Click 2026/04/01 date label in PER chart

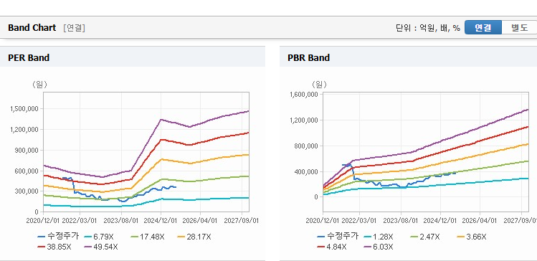point(201,221)
